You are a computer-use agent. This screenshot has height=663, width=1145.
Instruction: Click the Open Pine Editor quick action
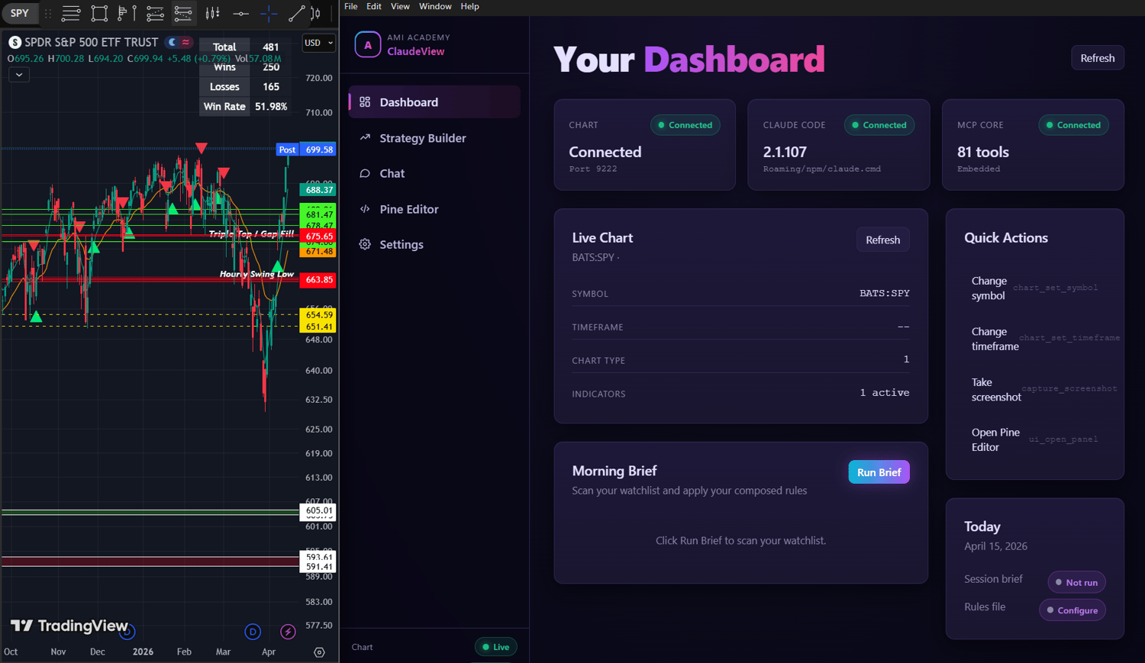1035,439
